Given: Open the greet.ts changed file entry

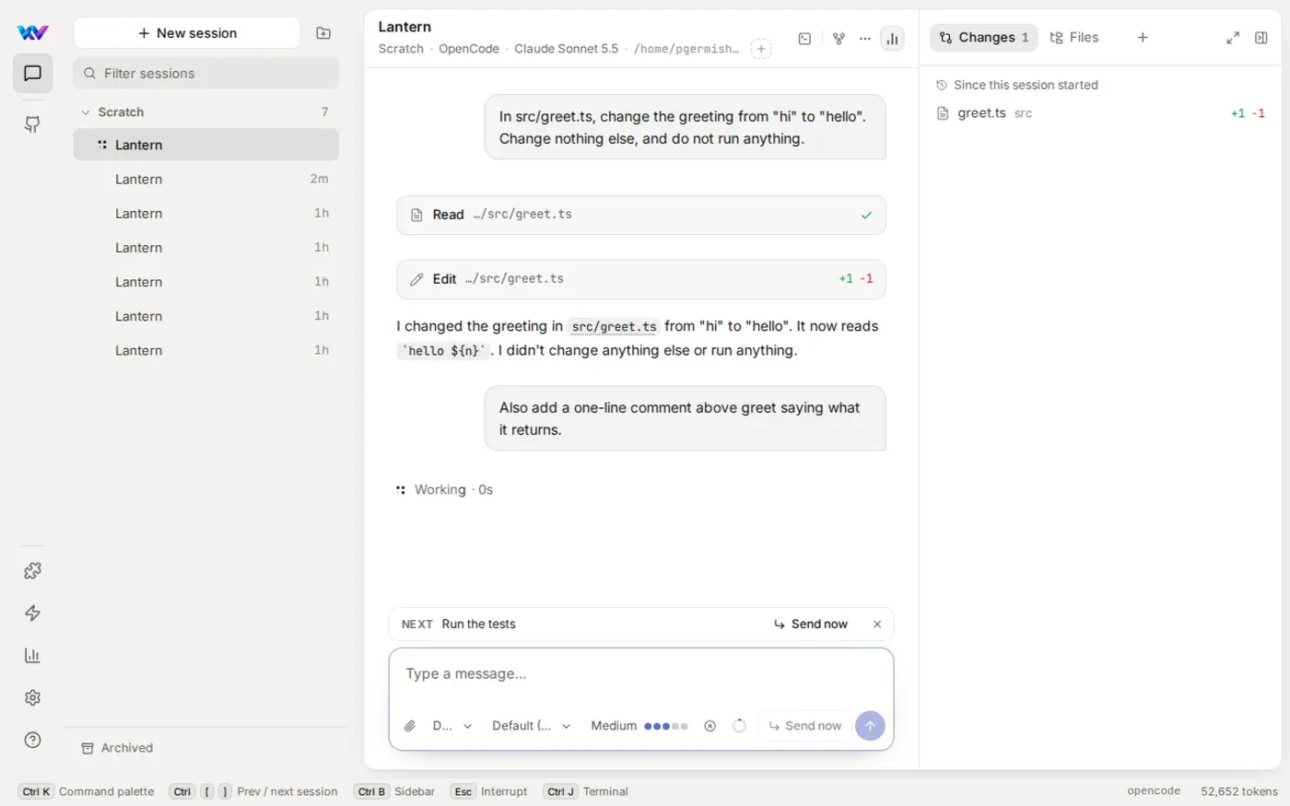Looking at the screenshot, I should (1100, 113).
